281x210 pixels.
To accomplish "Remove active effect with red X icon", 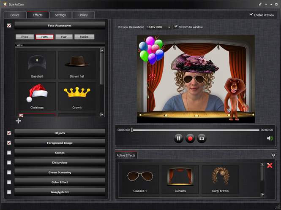I will coord(270,166).
